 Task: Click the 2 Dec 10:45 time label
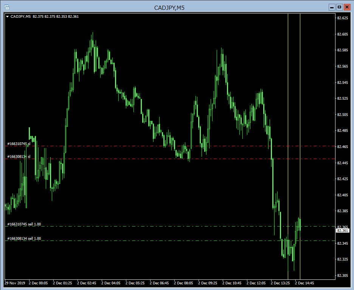pos(232,283)
